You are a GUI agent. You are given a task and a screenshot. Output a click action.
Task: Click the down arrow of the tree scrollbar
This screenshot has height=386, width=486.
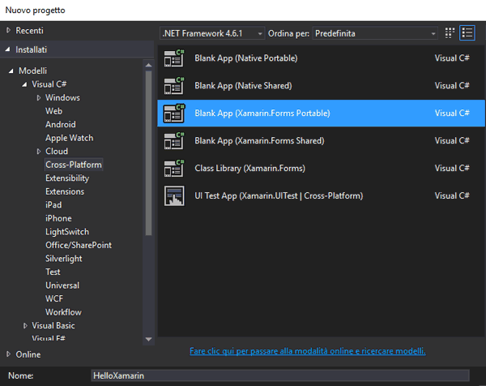pos(148,339)
